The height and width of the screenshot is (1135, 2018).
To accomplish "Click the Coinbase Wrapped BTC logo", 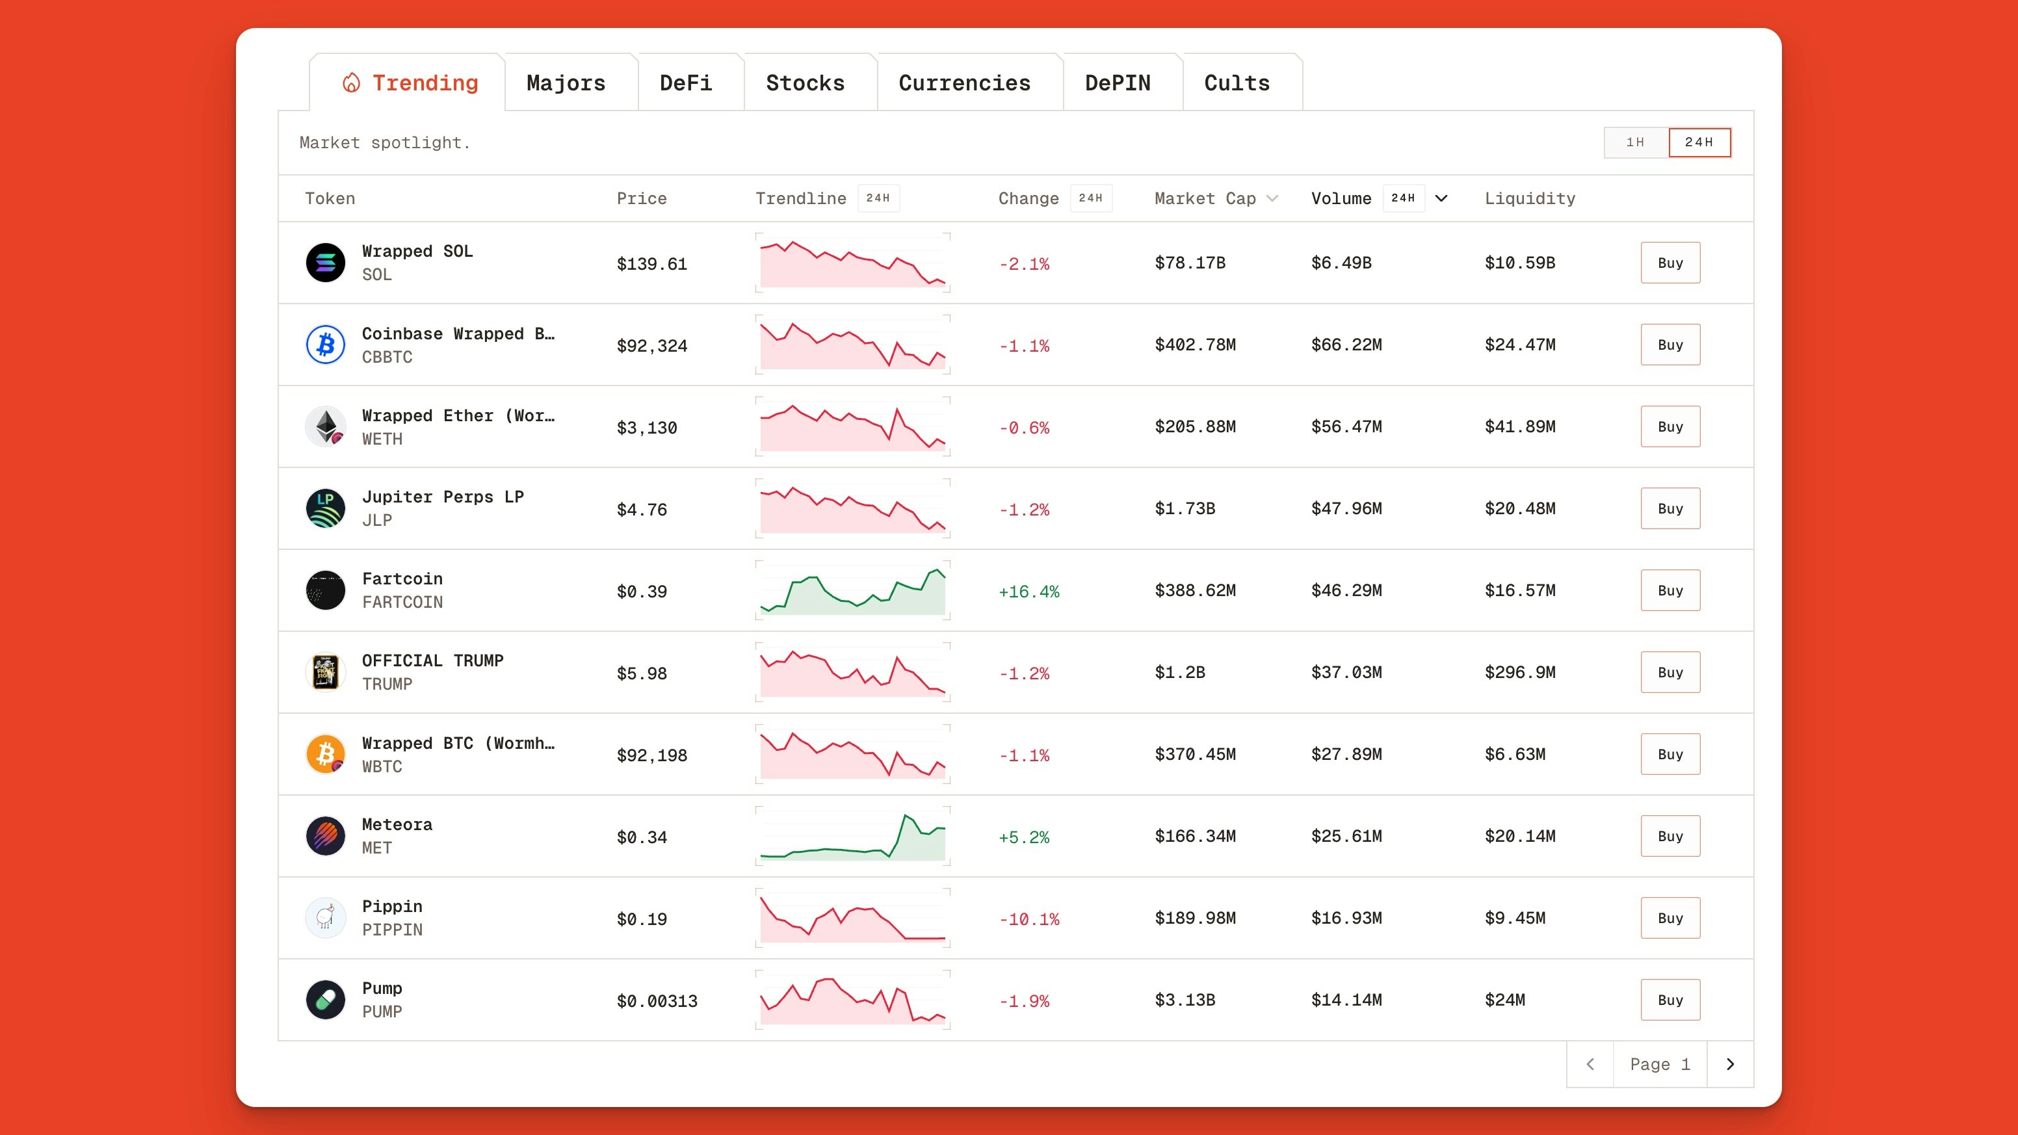I will click(325, 345).
